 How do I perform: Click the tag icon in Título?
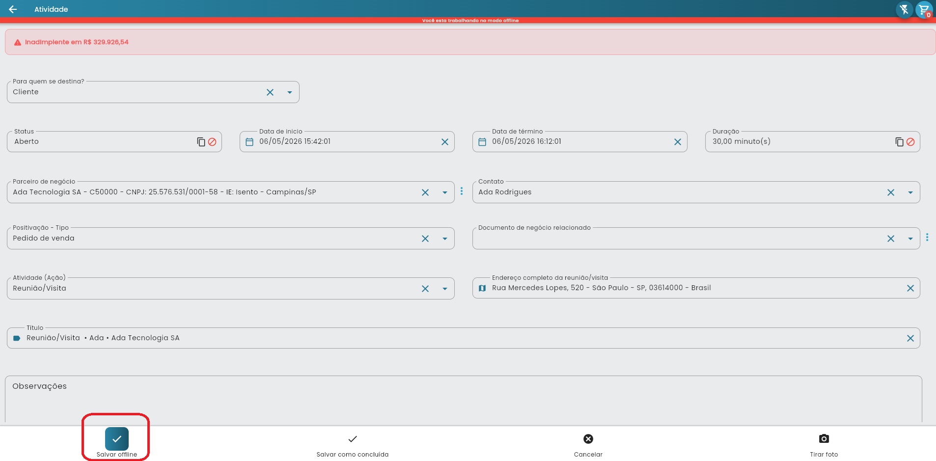pos(17,338)
